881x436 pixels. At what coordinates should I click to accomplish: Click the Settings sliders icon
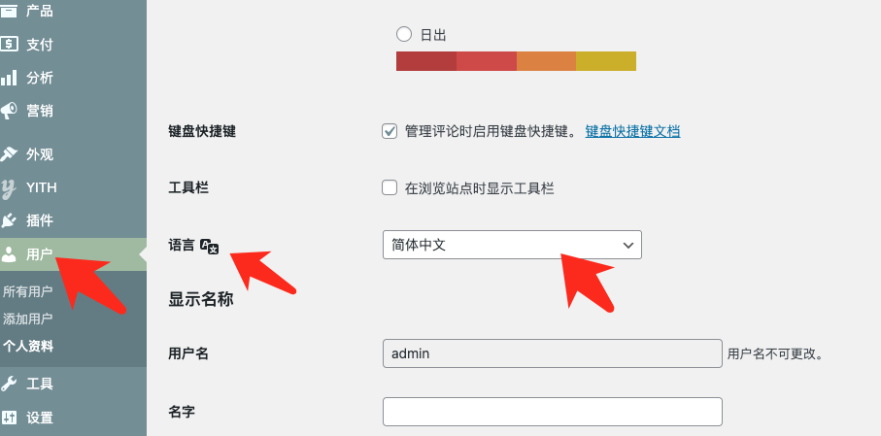pos(9,419)
